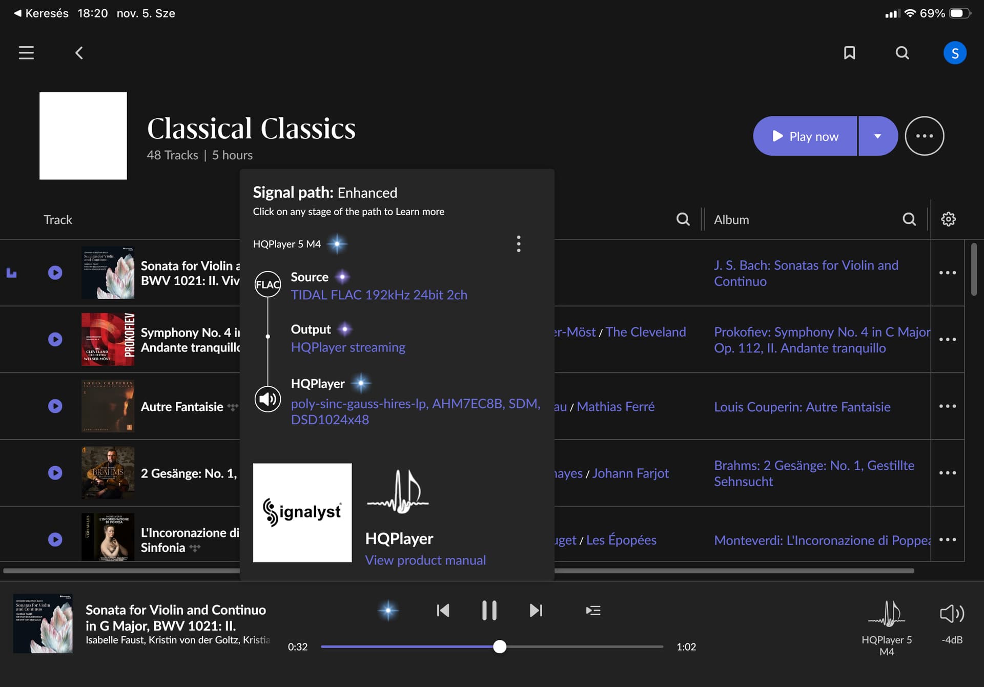This screenshot has height=687, width=984.
Task: Skip to the next track
Action: pyautogui.click(x=536, y=610)
